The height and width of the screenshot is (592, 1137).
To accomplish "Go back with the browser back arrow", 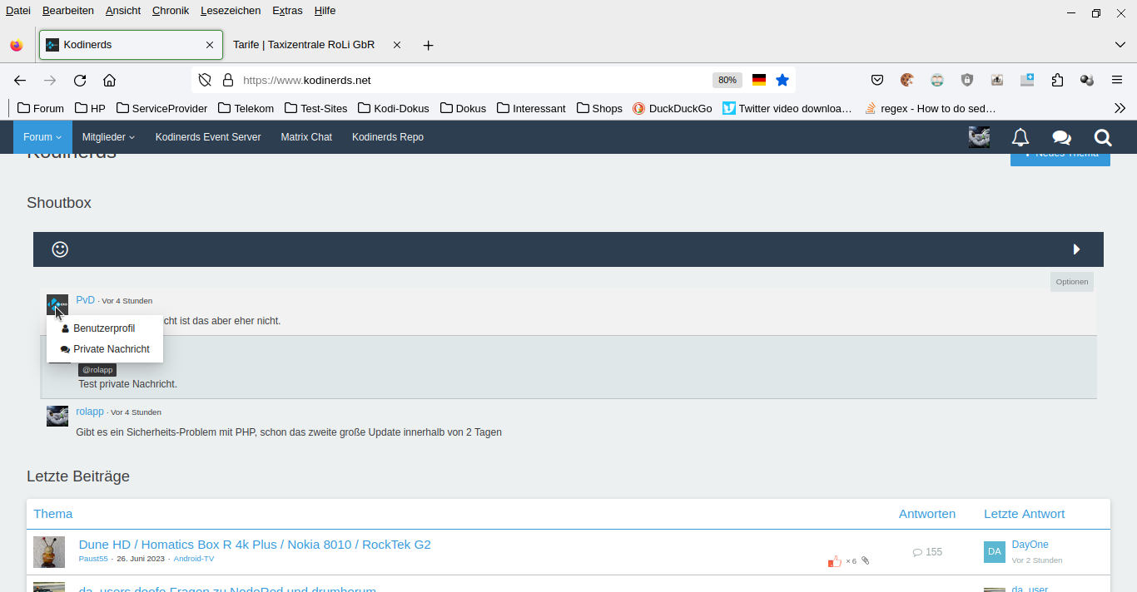I will pyautogui.click(x=20, y=81).
